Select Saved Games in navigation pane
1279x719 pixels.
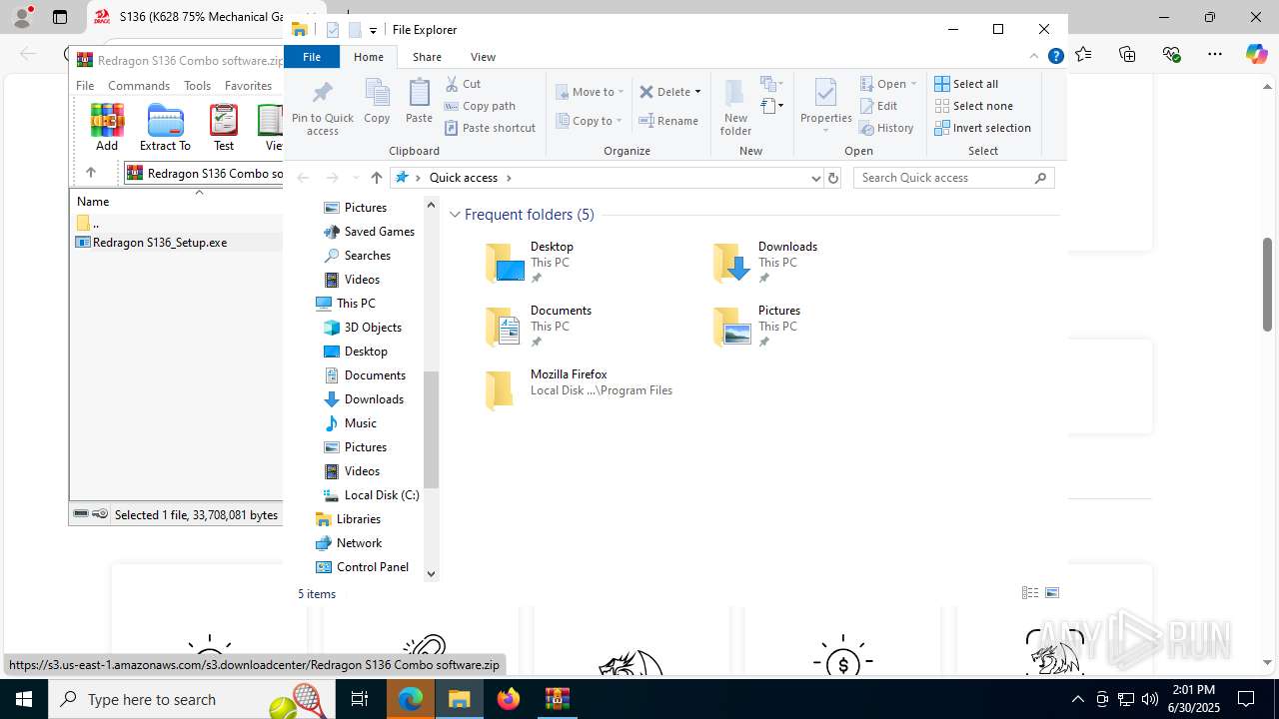379,232
